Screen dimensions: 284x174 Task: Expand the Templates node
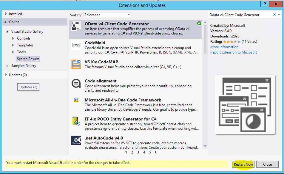(x=13, y=45)
